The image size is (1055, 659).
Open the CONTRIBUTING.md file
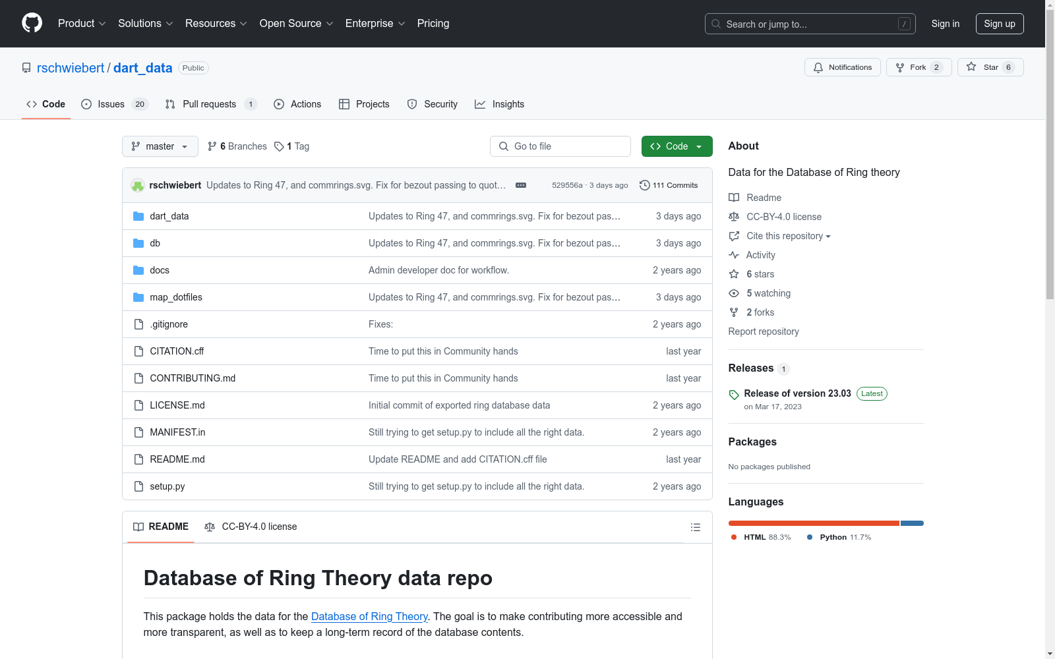193,378
